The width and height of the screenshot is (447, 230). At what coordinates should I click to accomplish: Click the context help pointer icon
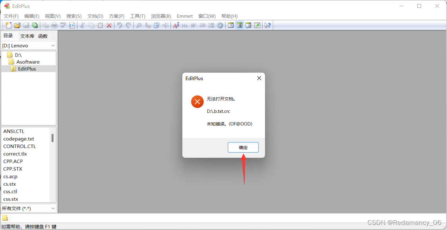coord(267,26)
